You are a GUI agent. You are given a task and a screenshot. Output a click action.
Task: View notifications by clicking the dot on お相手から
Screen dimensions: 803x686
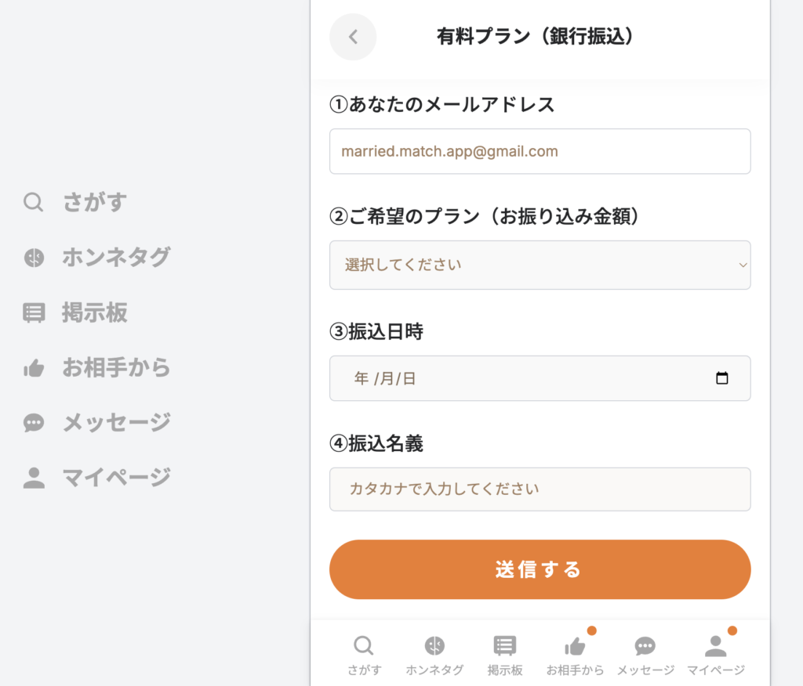592,630
